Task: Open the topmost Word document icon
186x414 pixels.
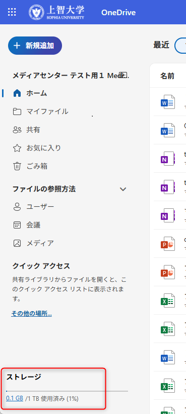Action: (168, 102)
